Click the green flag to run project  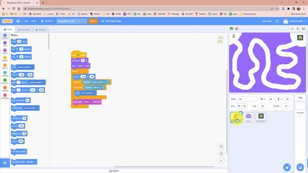click(231, 29)
